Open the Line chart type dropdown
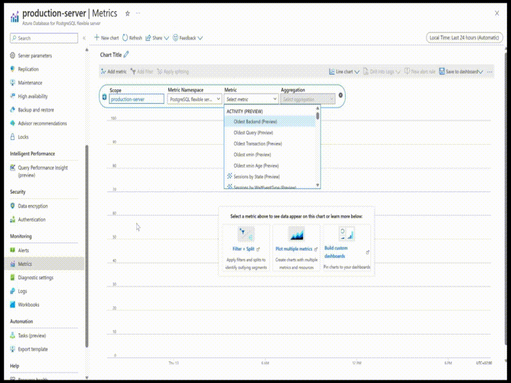The width and height of the screenshot is (511, 383). (x=344, y=72)
